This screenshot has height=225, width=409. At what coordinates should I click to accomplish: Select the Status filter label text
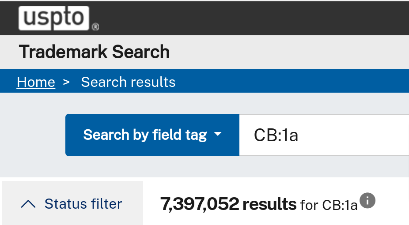[83, 204]
